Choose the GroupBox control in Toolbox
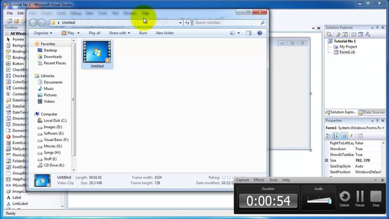 point(16,173)
